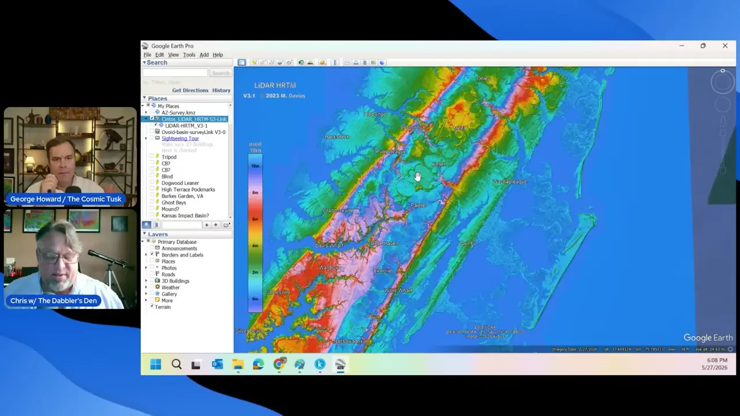Open the Windows Start menu
This screenshot has height=416, width=740.
[x=156, y=364]
